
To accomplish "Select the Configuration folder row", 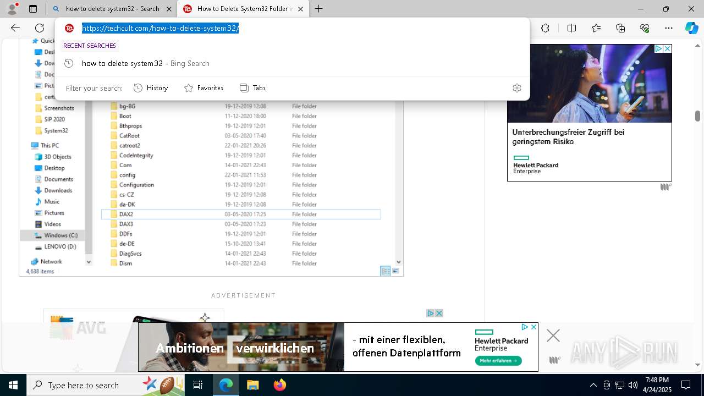I will pos(241,185).
